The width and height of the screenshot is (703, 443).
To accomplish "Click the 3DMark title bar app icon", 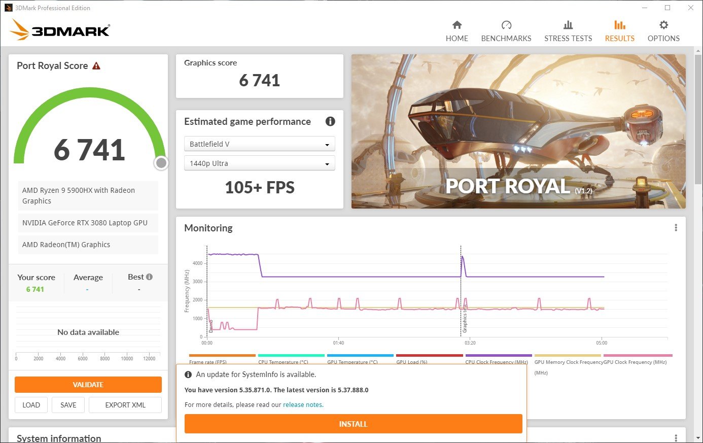I will click(x=9, y=8).
